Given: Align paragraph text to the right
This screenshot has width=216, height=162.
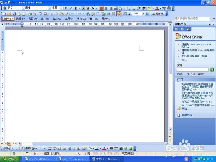Looking at the screenshot, I should click(x=111, y=8).
